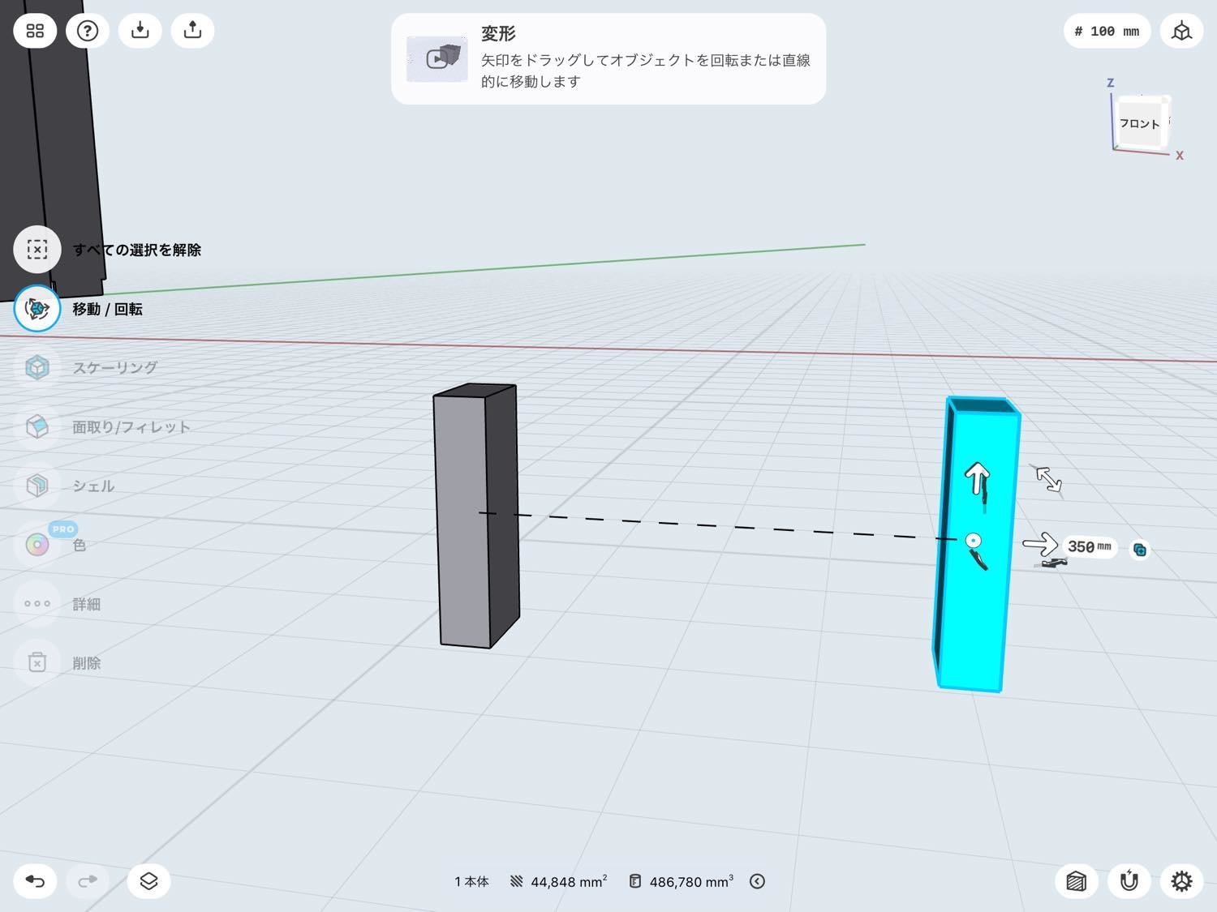Image resolution: width=1217 pixels, height=912 pixels.
Task: Open the layers items panel icon
Action: click(x=148, y=880)
